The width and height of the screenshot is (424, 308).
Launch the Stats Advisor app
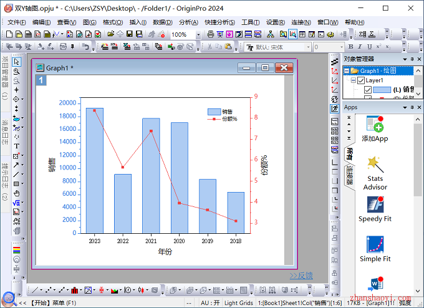(375, 173)
